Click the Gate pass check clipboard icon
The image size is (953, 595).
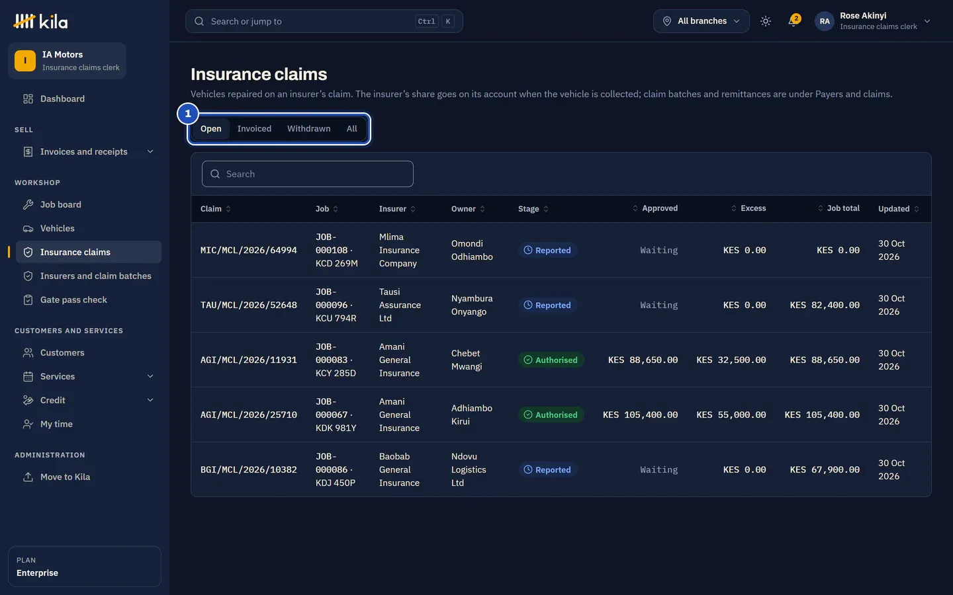28,299
